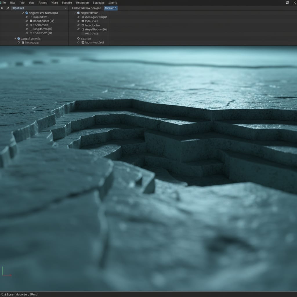
Task: Click the blue sphere icon of the lower-left scene group
Action: (x=18, y=38)
